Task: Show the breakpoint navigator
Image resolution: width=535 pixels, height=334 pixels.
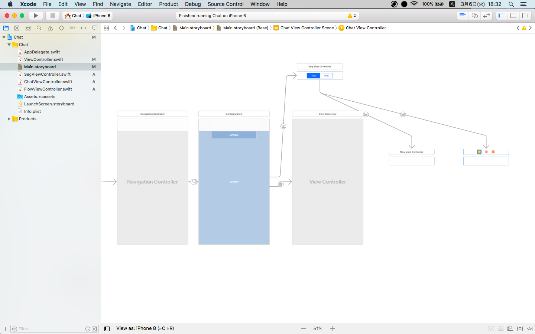Action: coord(84,28)
